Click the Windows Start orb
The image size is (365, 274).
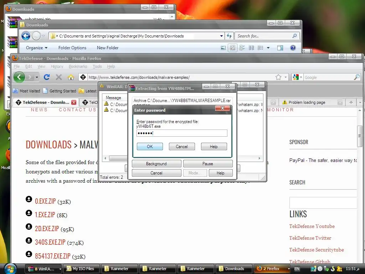click(10, 269)
